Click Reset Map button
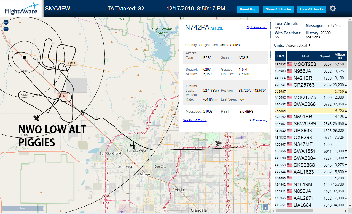 click(248, 9)
